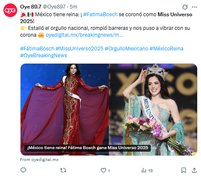
Task: Open the #MissUniverso2025 hashtag
Action: [x=79, y=49]
